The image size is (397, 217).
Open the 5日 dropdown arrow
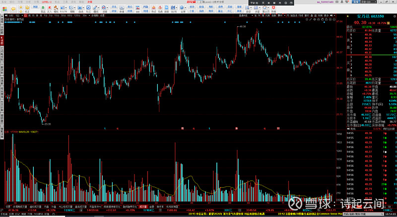22,15
